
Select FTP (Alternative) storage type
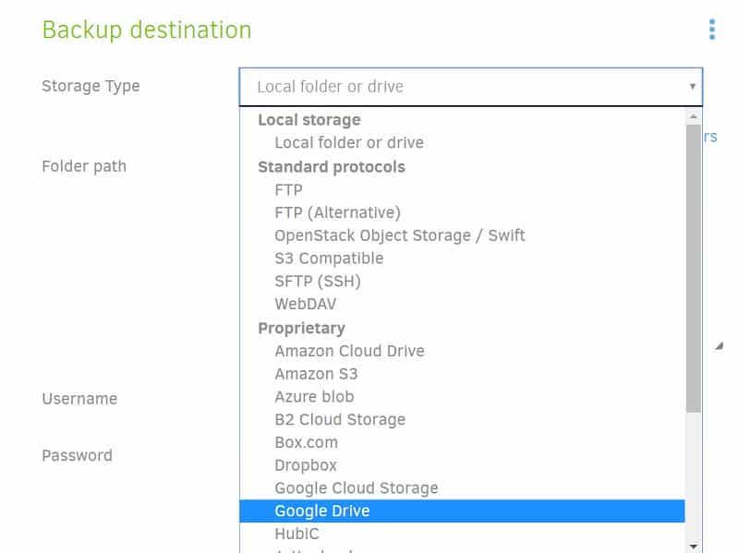click(462, 212)
